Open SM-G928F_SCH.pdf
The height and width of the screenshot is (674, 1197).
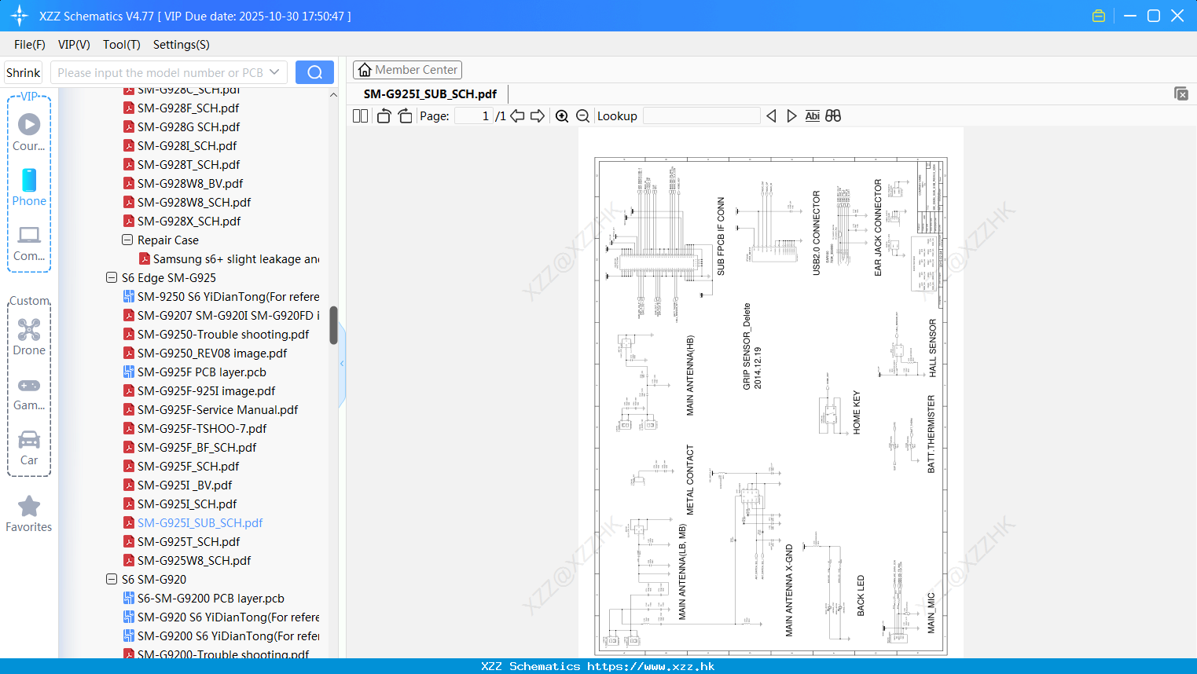pos(188,108)
